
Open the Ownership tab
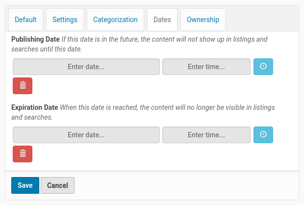click(x=203, y=20)
